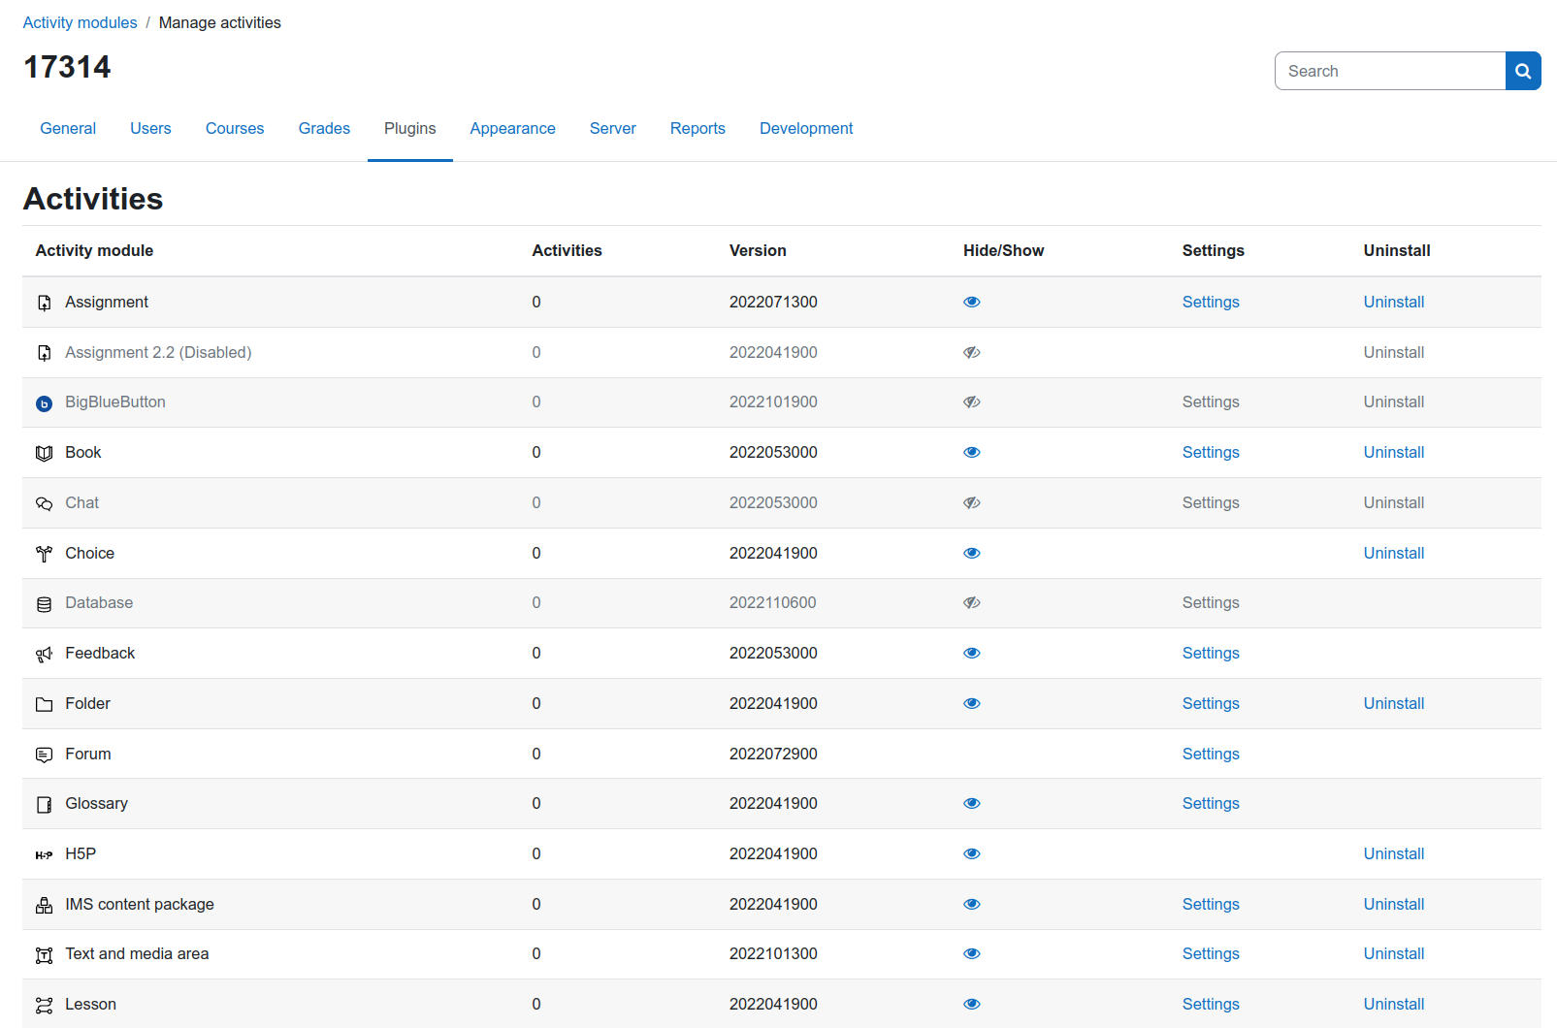Image resolution: width=1557 pixels, height=1028 pixels.
Task: Click the Choice module icon
Action: point(44,554)
